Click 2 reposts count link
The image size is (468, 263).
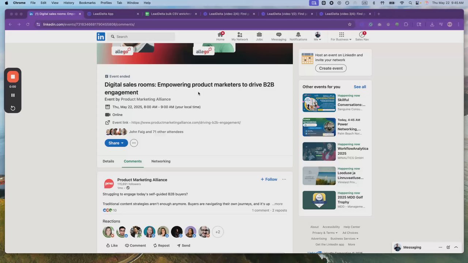(279, 210)
